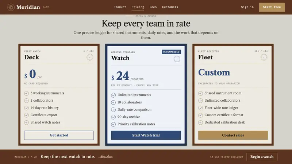Click check icon beside Shared watch notes
Screen dimensions: 292x164
[x=26, y=122]
